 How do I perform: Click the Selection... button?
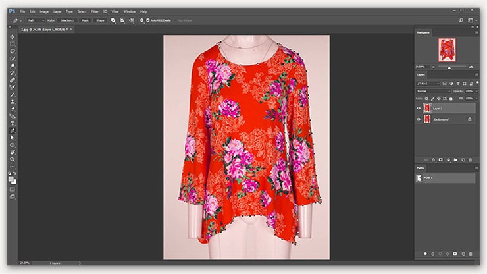click(x=67, y=20)
